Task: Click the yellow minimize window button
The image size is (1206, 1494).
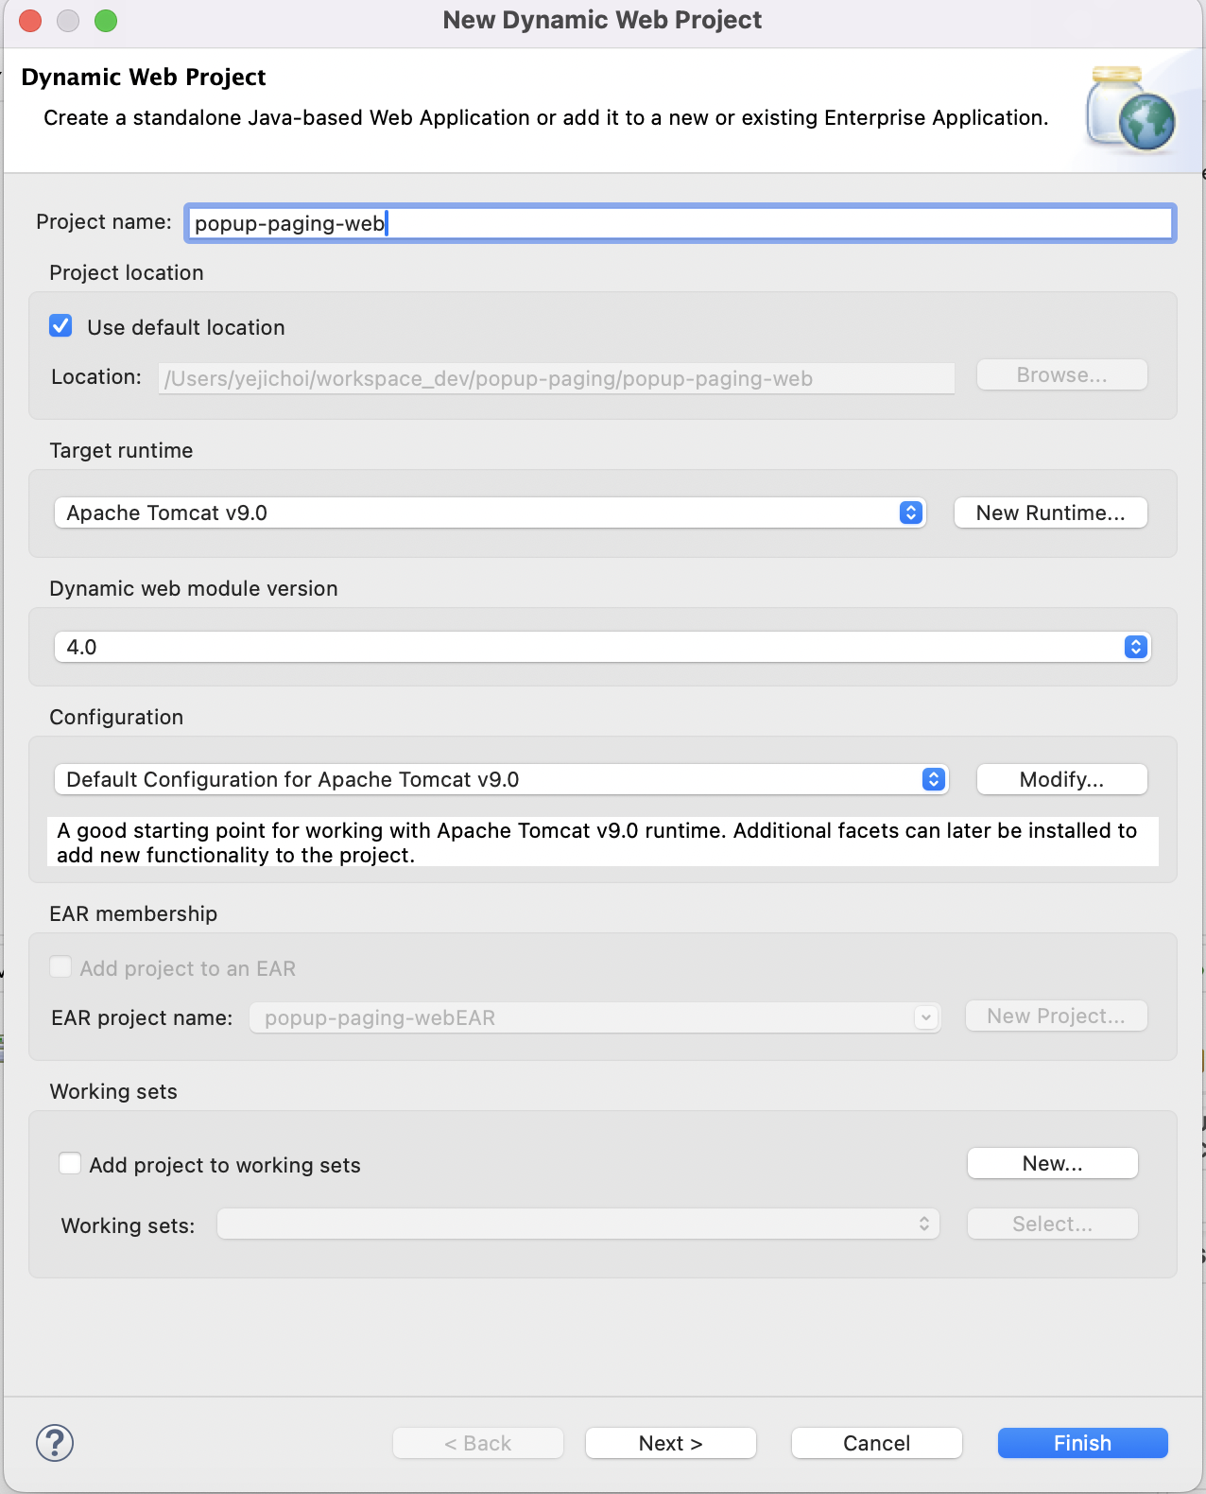Action: [68, 21]
